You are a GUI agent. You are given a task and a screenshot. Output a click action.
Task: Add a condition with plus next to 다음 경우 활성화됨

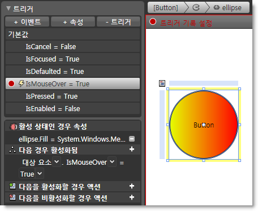coord(132,150)
